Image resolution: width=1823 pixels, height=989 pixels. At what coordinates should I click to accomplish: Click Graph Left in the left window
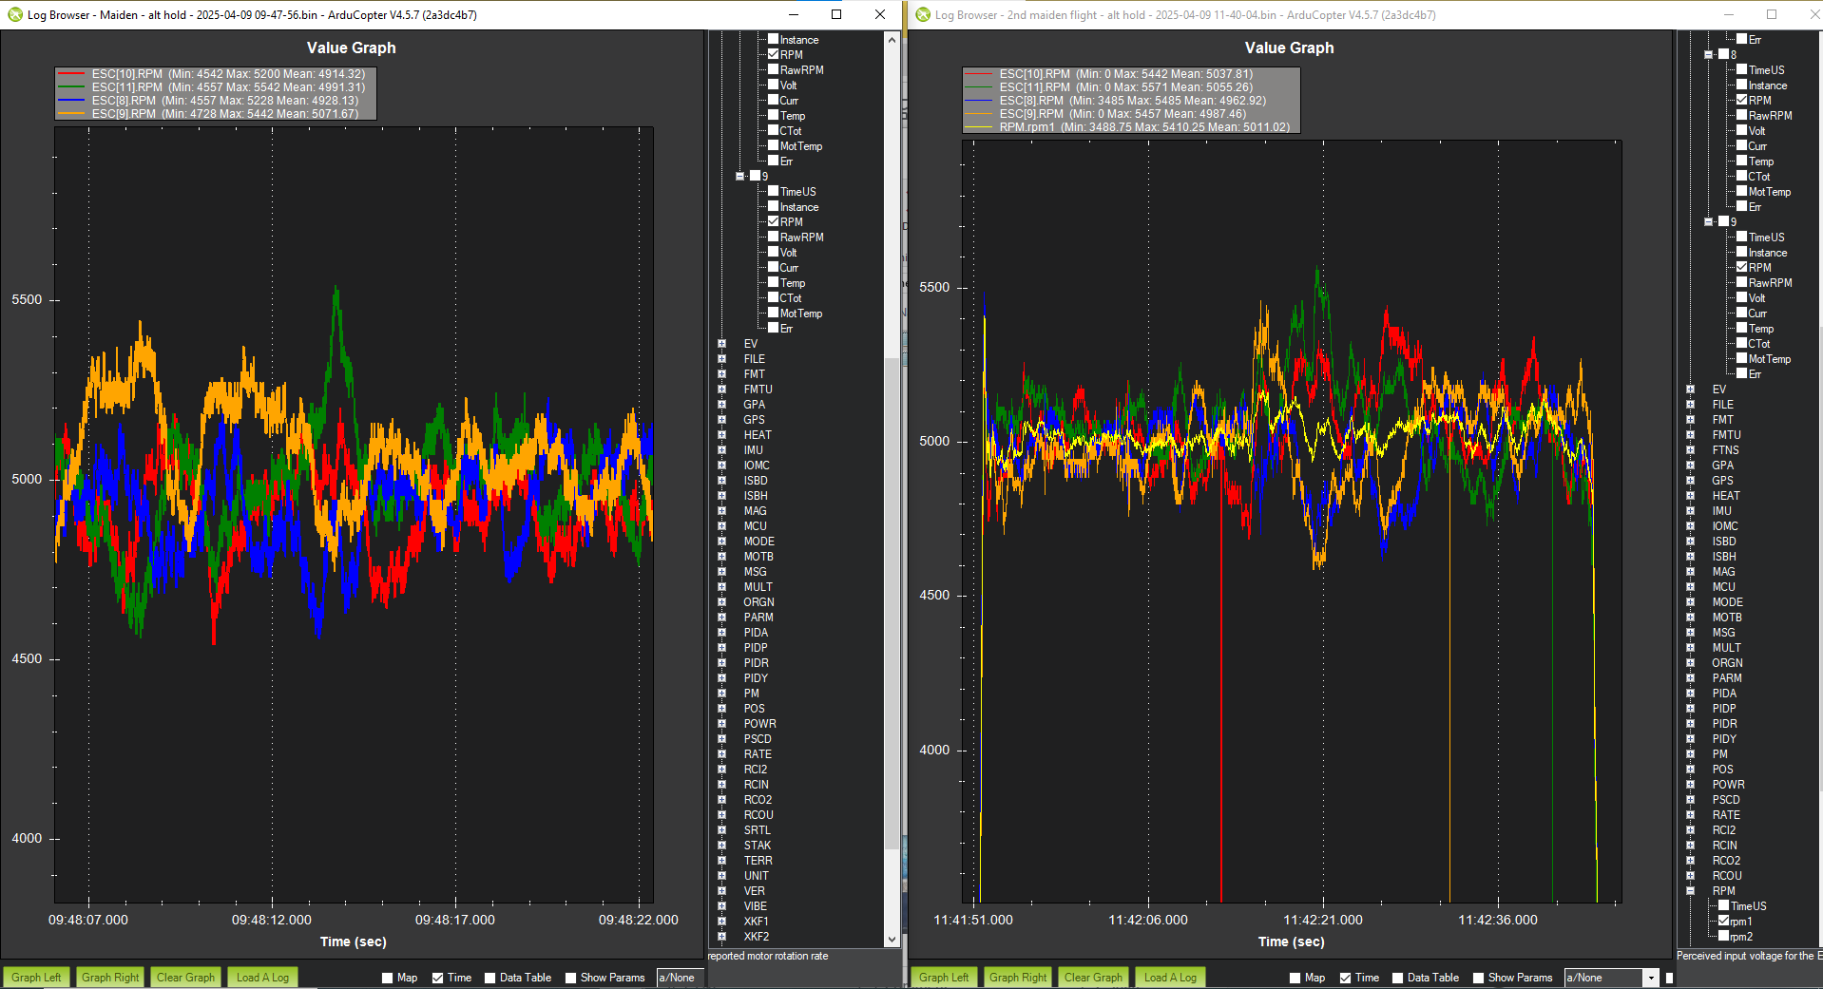tap(35, 977)
